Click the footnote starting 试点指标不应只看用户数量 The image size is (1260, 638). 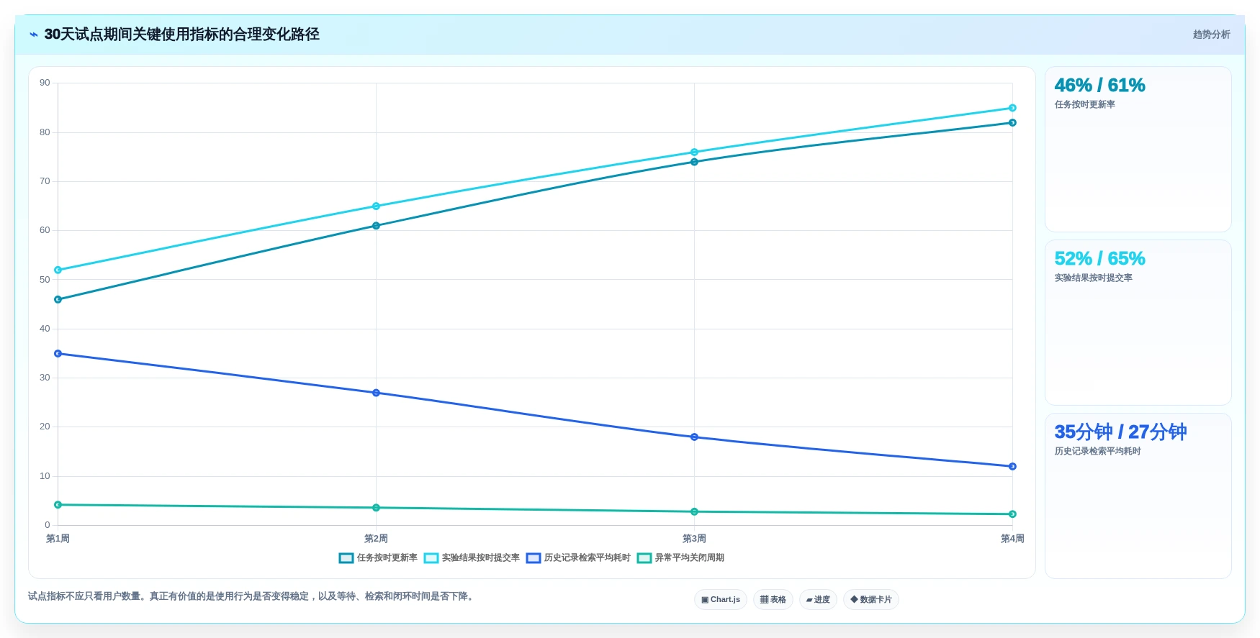[253, 596]
